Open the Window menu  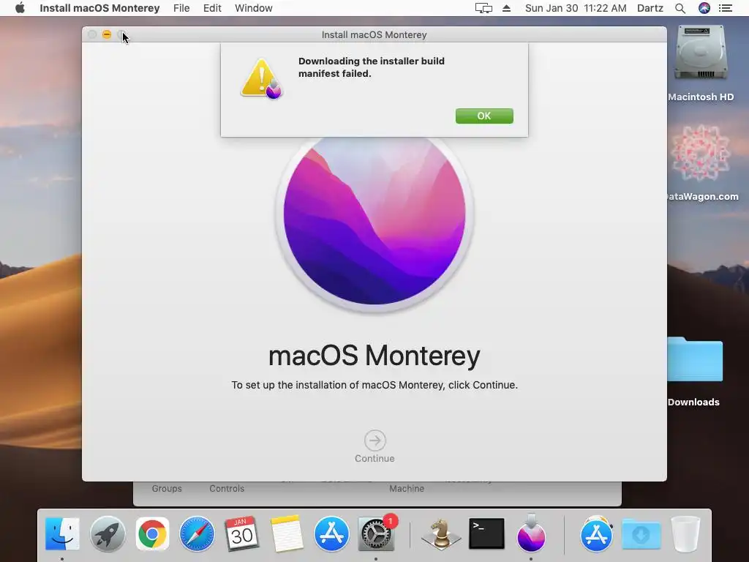(254, 8)
